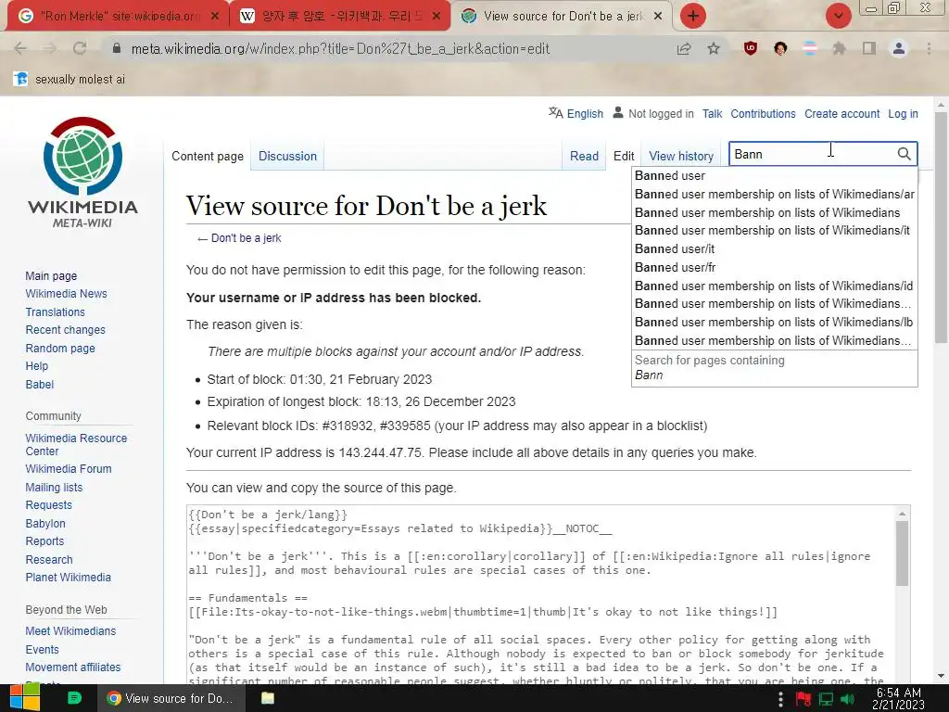The height and width of the screenshot is (712, 949).
Task: Open the Contributions link
Action: tap(763, 114)
